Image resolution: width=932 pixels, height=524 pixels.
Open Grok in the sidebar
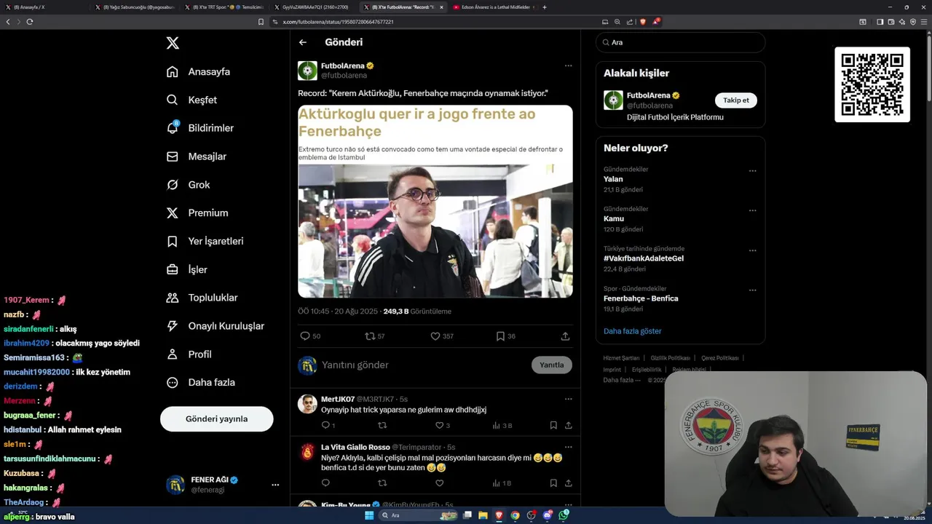point(188,185)
